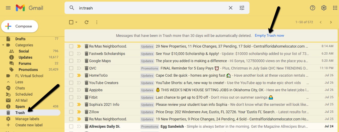Click trash icon beside Fitbit sender

coord(86,97)
